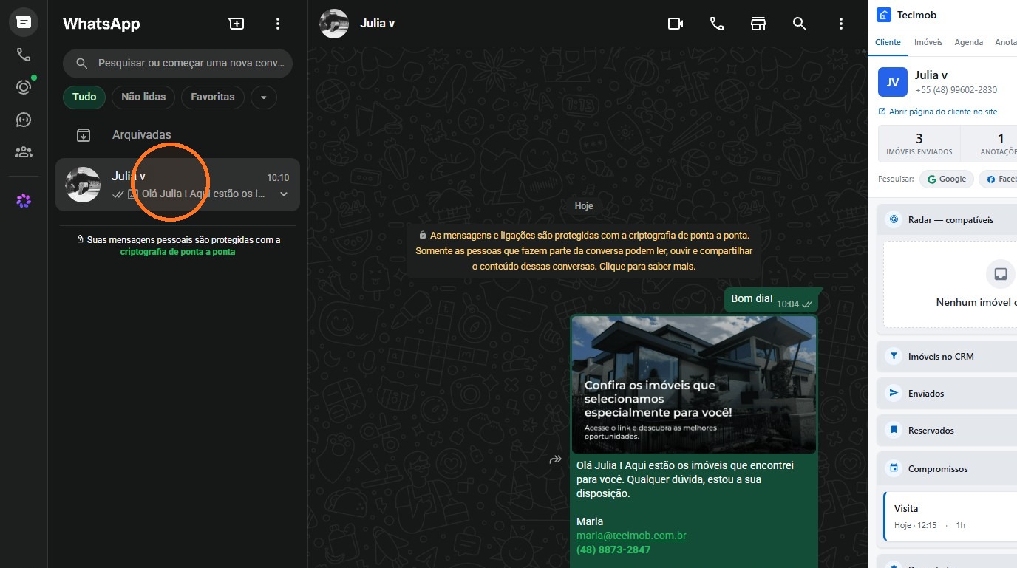The image size is (1017, 568).
Task: Forward the property image message
Action: click(x=556, y=459)
